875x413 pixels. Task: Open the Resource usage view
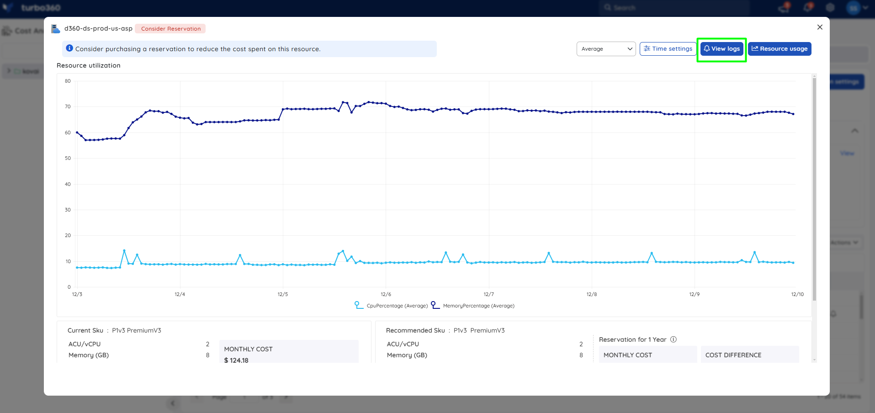pos(780,49)
